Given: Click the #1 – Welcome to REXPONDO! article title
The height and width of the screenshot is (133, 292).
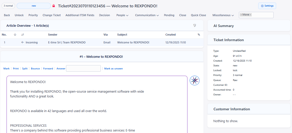Looking at the screenshot, I should point(101,57).
